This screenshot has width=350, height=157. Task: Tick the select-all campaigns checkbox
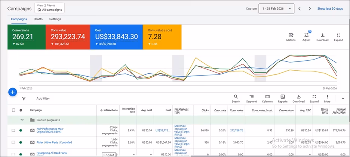pos(13,110)
